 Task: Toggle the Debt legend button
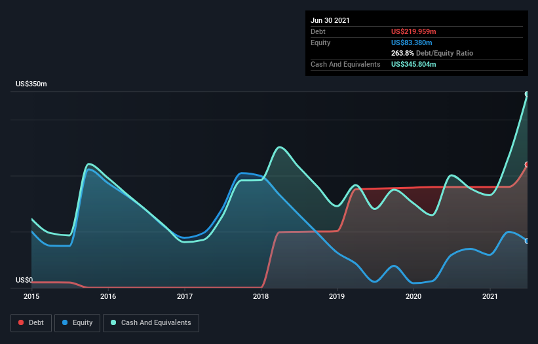click(x=31, y=323)
